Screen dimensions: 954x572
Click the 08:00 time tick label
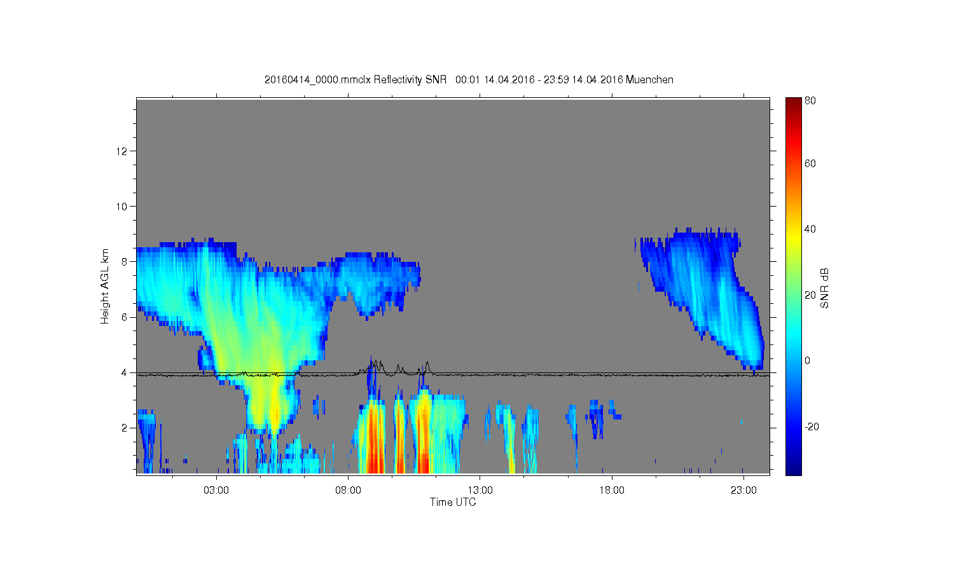(348, 490)
